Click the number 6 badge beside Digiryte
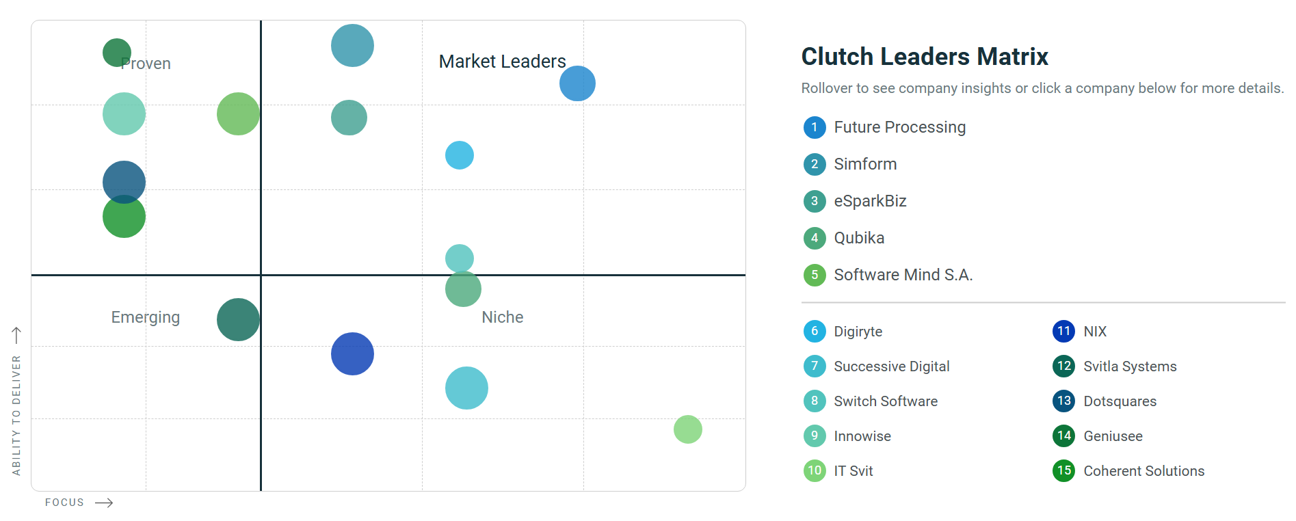Image resolution: width=1296 pixels, height=521 pixels. [x=814, y=332]
